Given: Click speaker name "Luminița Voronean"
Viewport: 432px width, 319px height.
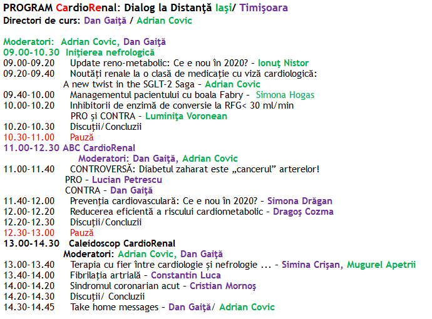Looking at the screenshot, I should tap(185, 116).
